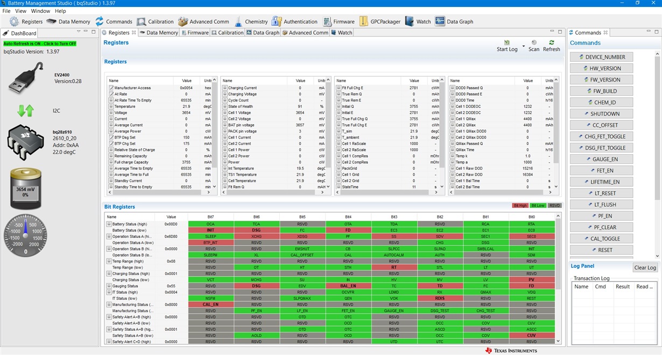This screenshot has height=355, width=662.
Task: Switch to the Firmware editor tab
Action: tap(194, 33)
